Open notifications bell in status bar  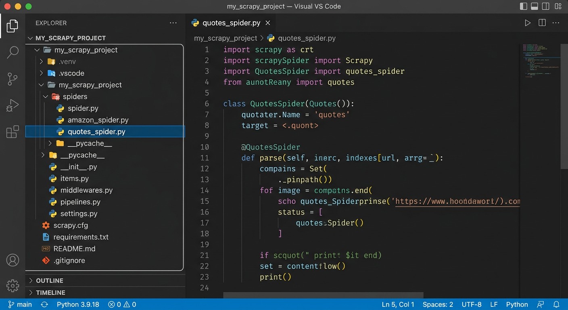(x=556, y=304)
